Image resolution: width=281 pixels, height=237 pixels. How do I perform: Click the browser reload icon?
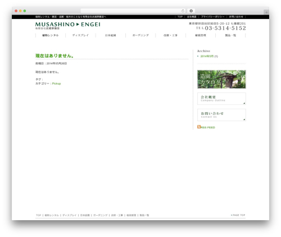click(183, 11)
